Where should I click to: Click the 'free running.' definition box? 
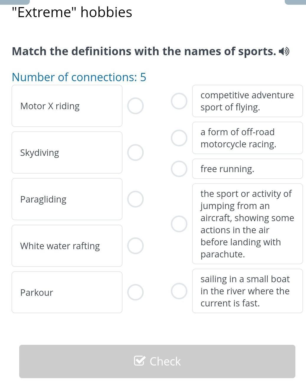(x=248, y=169)
